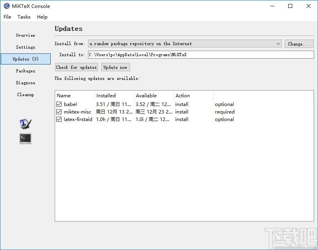Image resolution: width=318 pixels, height=250 pixels.
Task: Launch the TeXworks editor icon
Action: pos(25,123)
